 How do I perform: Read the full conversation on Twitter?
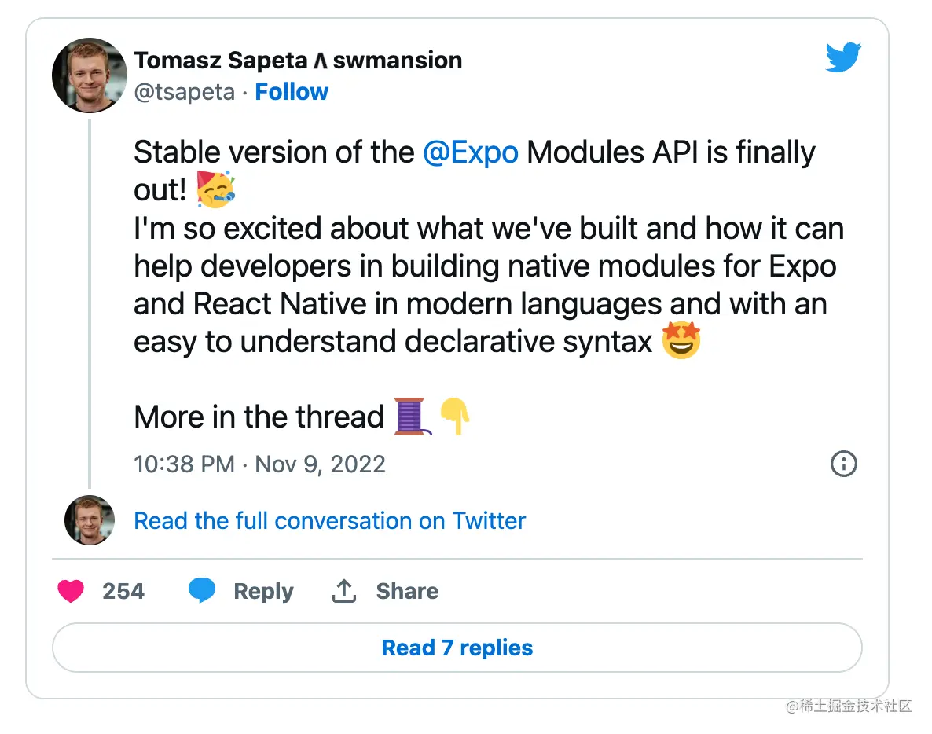pyautogui.click(x=329, y=520)
